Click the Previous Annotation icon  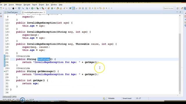coord(95,8)
